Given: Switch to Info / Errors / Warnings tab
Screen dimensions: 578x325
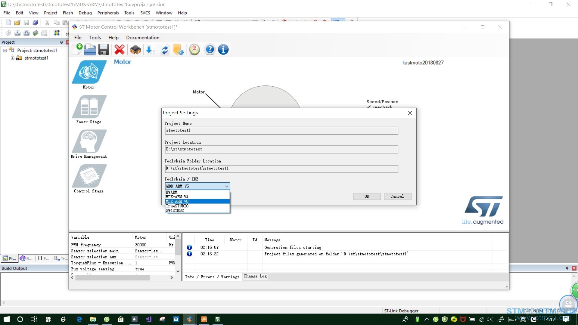Looking at the screenshot, I should point(212,277).
